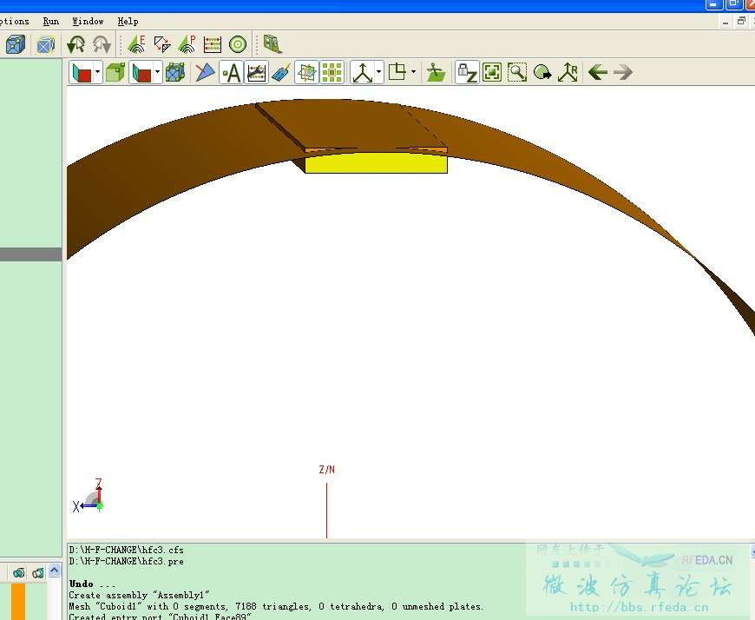Click the mesh triangles exchange icon
Viewport: 755px width, 620px height.
click(x=162, y=44)
